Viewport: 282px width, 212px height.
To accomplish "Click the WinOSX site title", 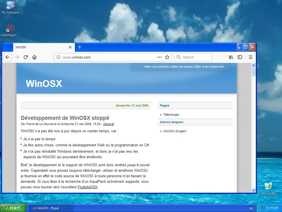I will [x=44, y=84].
